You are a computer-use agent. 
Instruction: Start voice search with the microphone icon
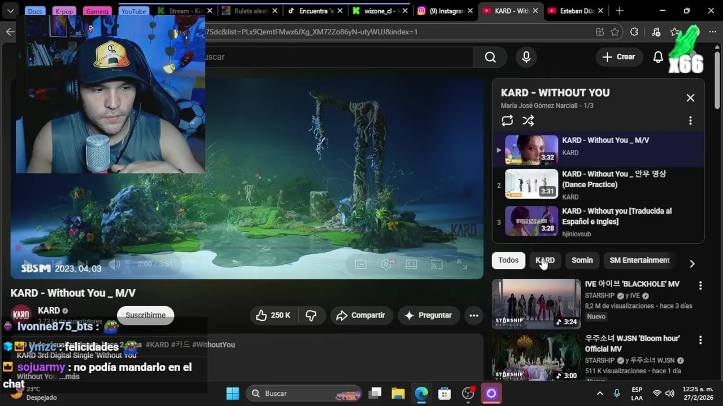tap(526, 57)
